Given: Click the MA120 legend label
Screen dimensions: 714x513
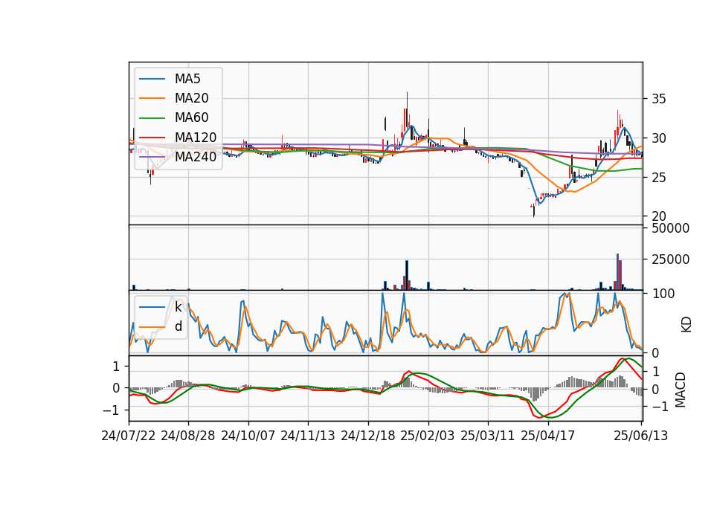Looking at the screenshot, I should [x=196, y=138].
